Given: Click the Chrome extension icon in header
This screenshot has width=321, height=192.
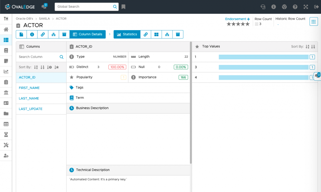Looking at the screenshot, I should click(x=284, y=7).
